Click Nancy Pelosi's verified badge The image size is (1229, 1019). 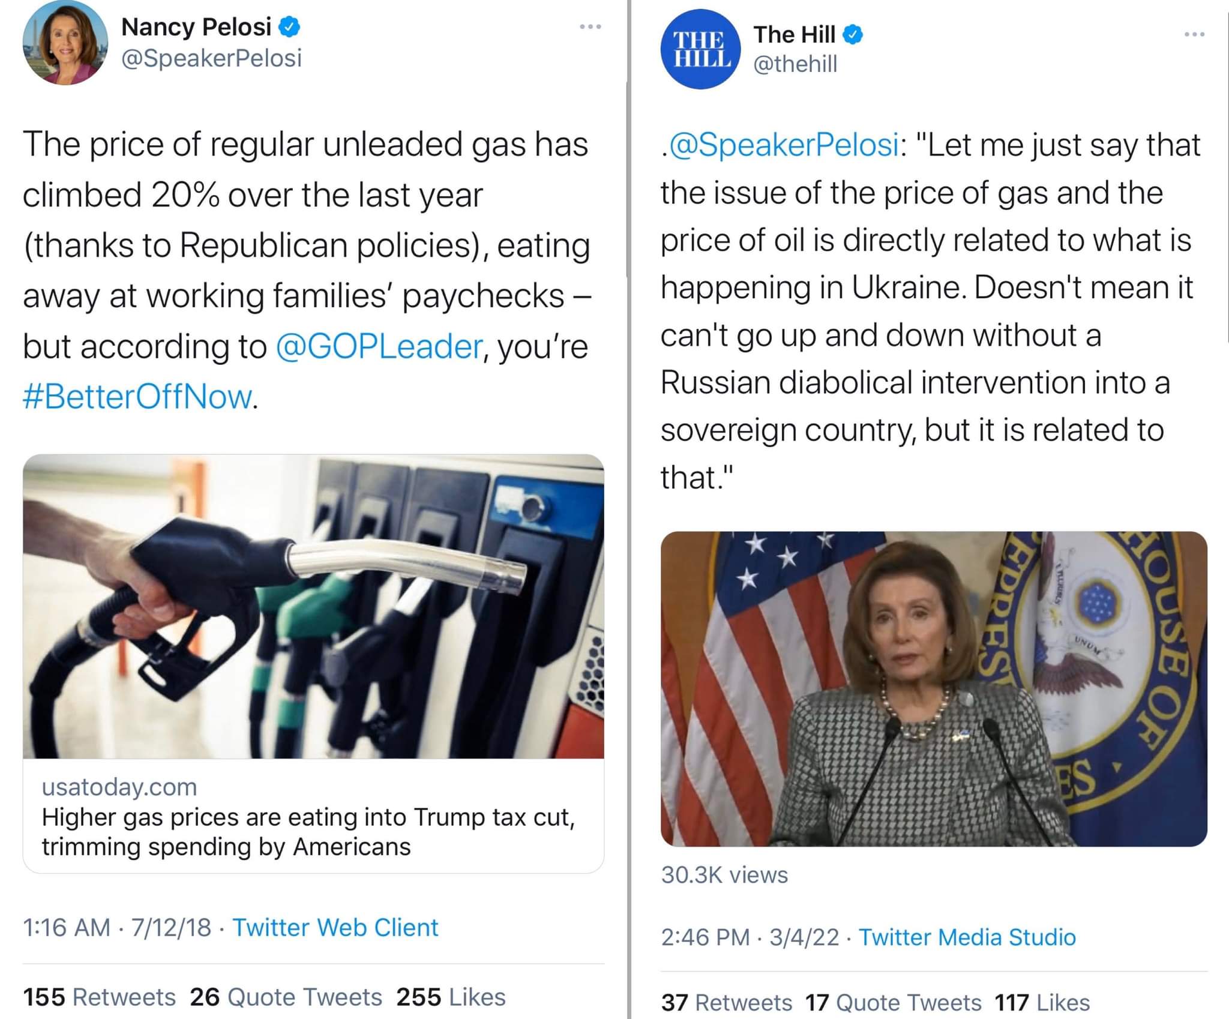(x=290, y=27)
